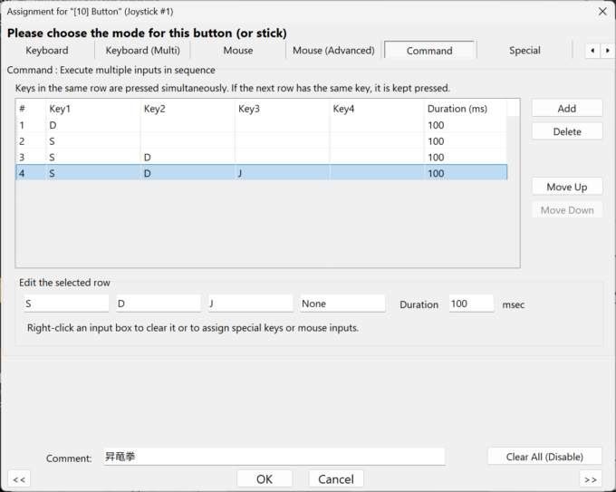Add a new command row

pos(567,108)
